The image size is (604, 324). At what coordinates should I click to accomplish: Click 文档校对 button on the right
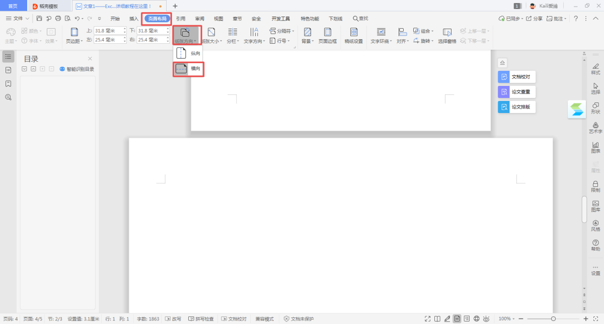[x=516, y=77]
